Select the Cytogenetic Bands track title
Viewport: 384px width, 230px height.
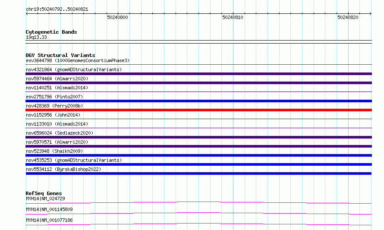51,32
